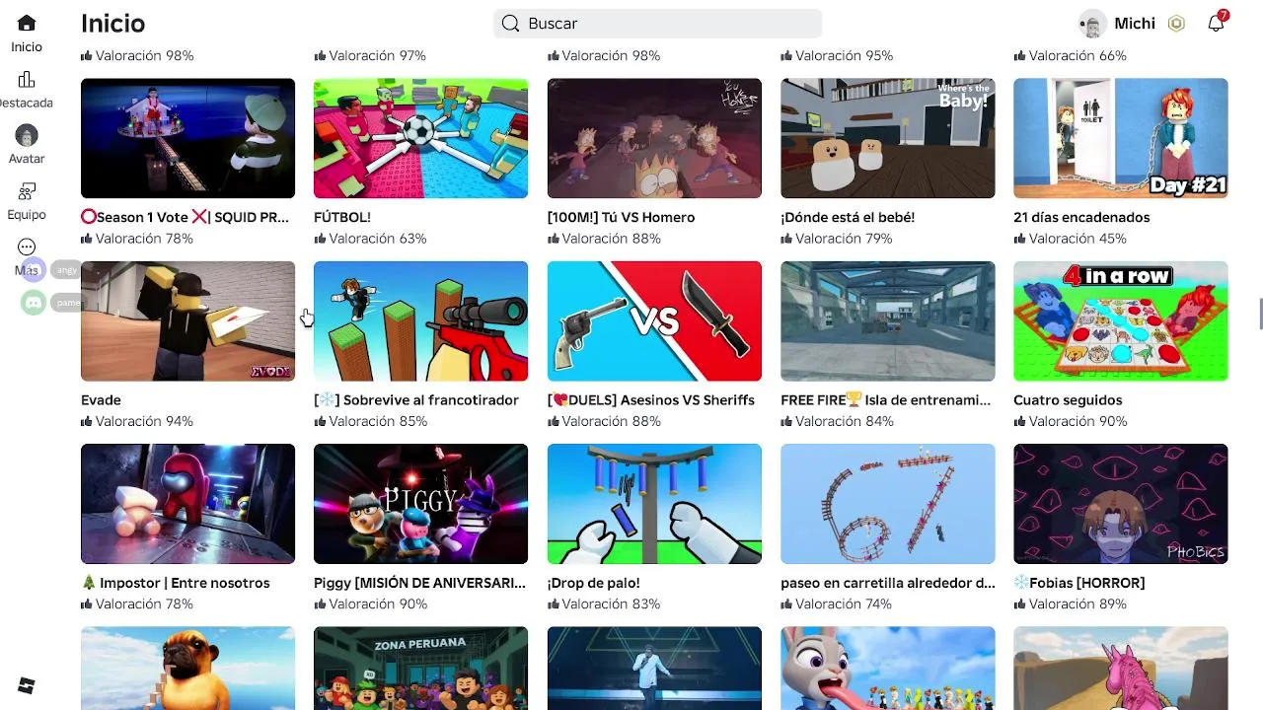The image size is (1263, 710).
Task: Open the ¡Drop de palo! thumbnail
Action: (x=654, y=504)
